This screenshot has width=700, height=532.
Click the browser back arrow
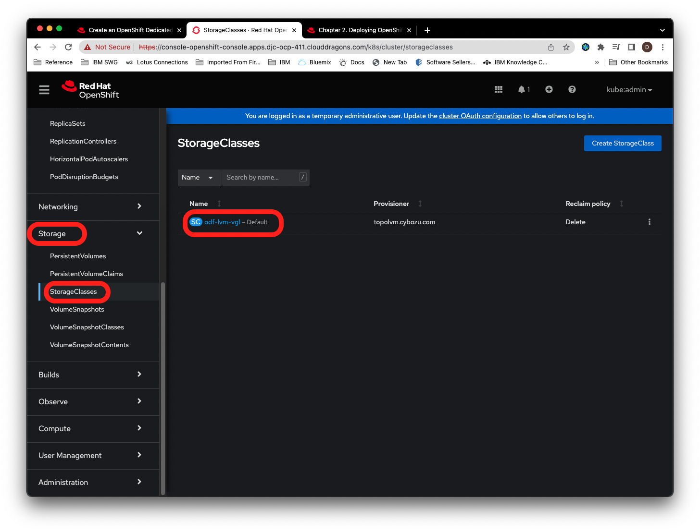point(37,47)
